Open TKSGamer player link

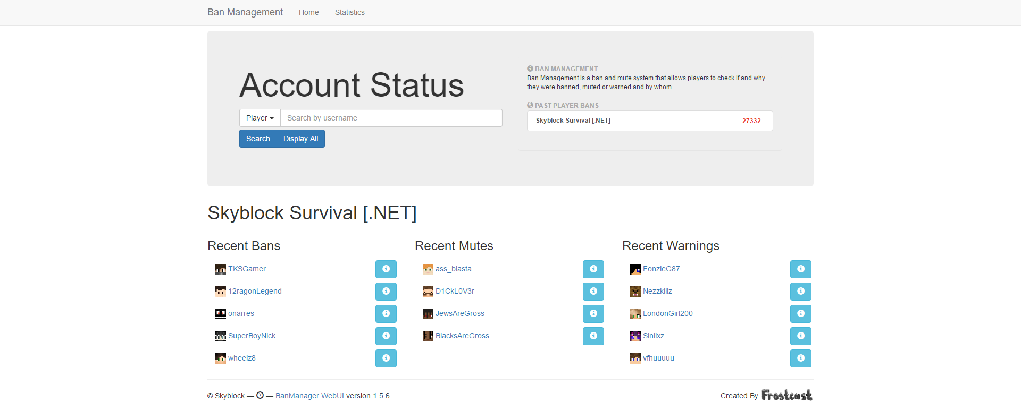(x=247, y=269)
